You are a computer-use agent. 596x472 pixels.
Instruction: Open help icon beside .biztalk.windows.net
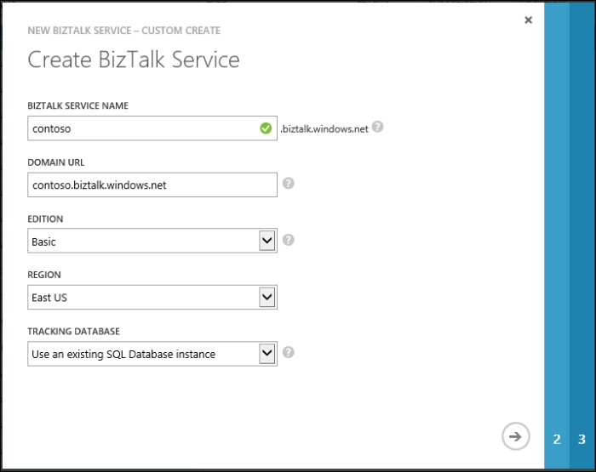tap(377, 127)
